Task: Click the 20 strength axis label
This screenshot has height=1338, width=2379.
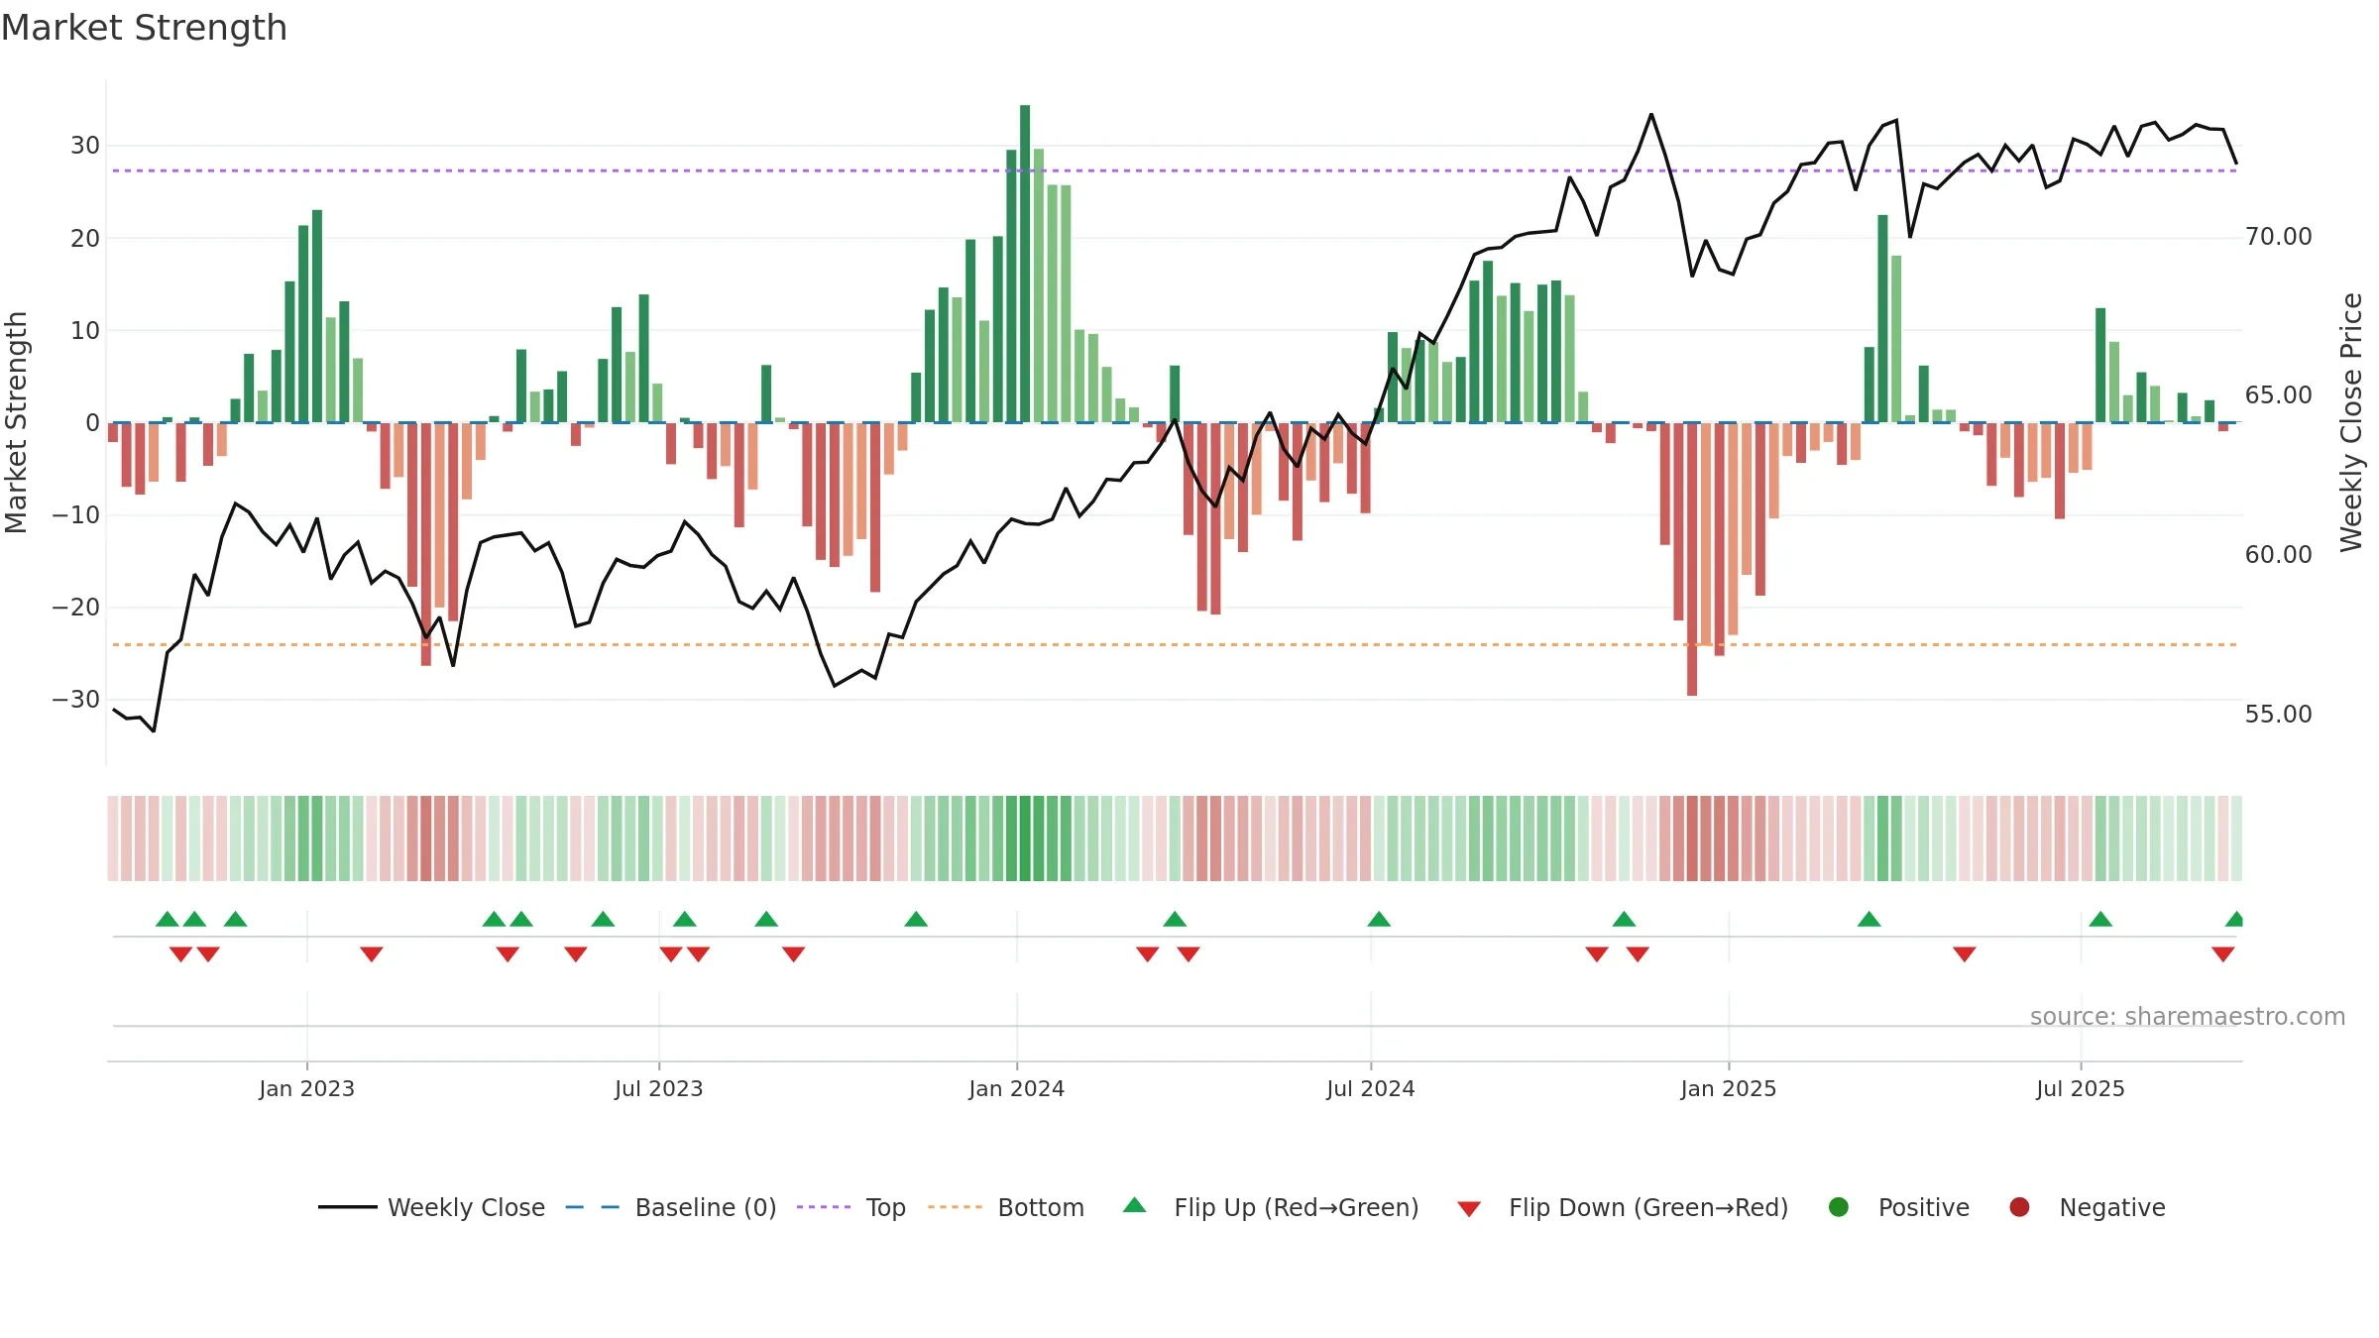Action: 84,238
